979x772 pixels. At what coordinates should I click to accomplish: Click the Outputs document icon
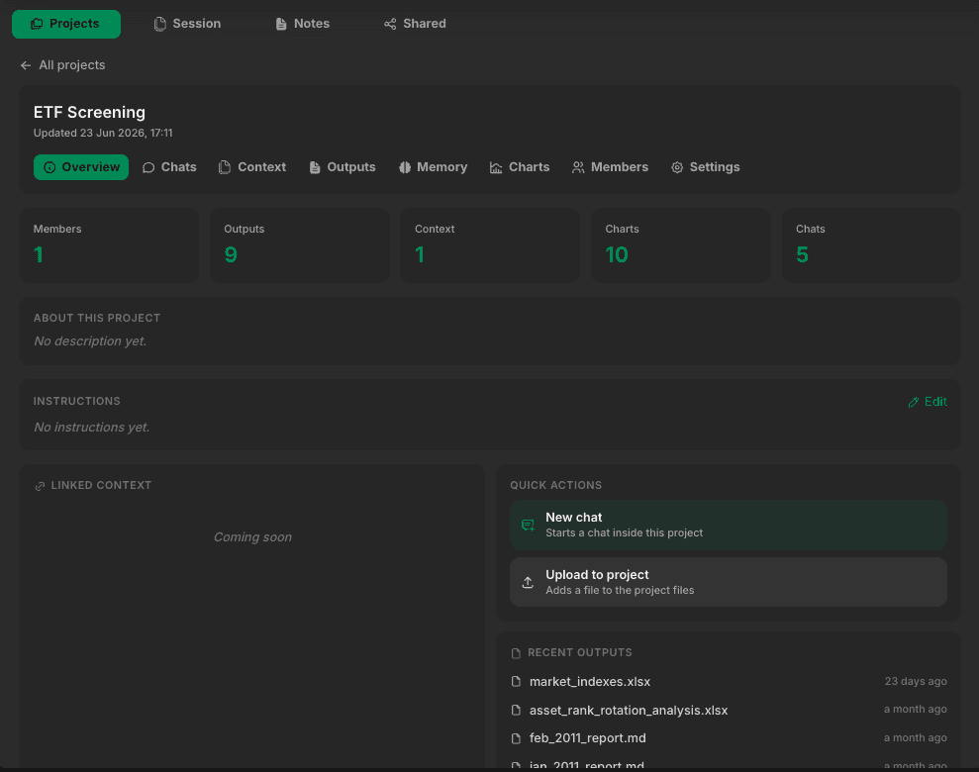[315, 167]
